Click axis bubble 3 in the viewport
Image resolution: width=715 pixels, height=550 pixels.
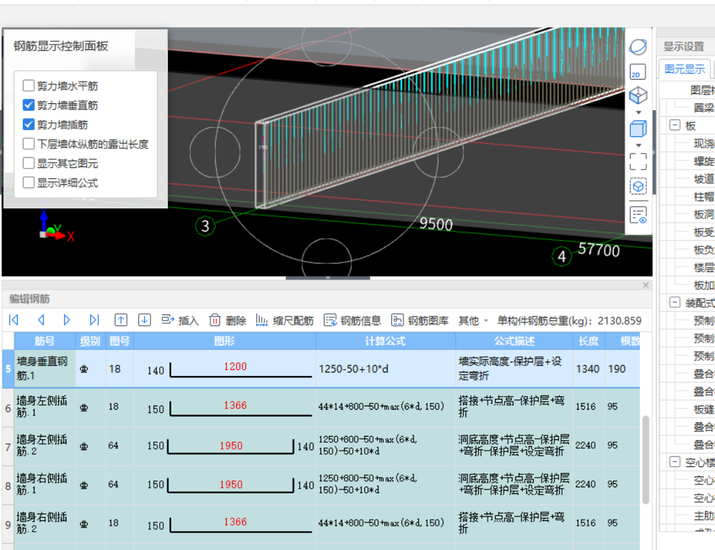click(205, 226)
